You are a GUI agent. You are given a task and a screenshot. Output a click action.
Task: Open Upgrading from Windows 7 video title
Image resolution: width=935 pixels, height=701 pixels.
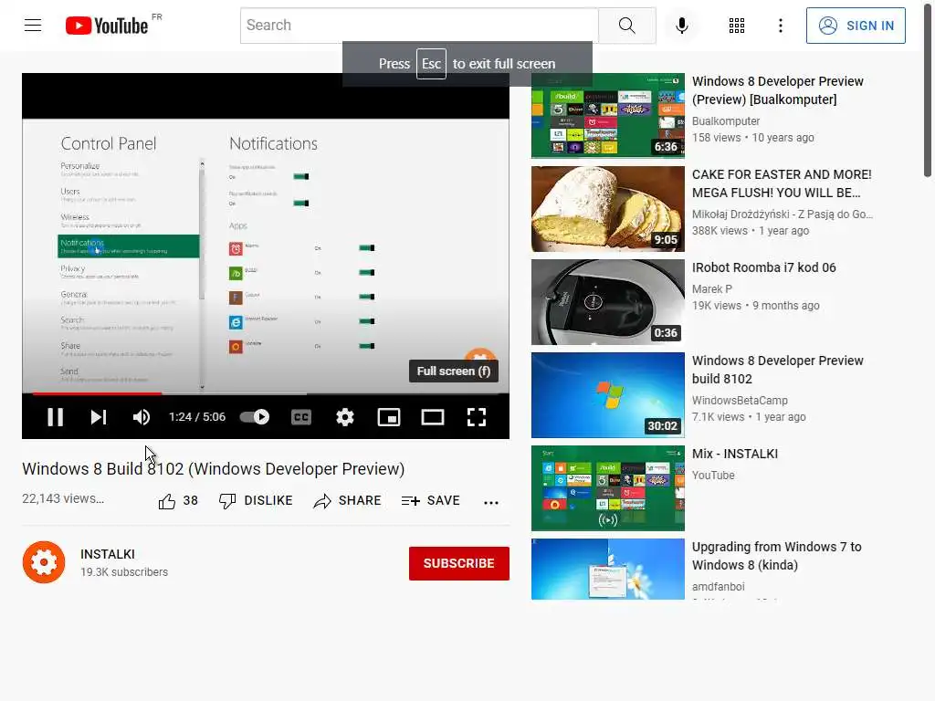776,556
